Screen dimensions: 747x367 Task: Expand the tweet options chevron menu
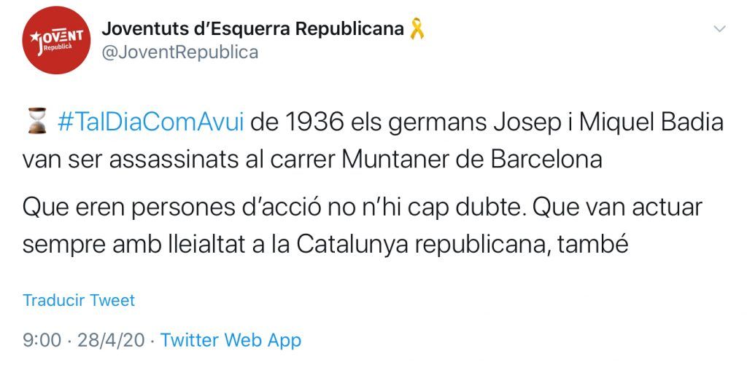(719, 29)
